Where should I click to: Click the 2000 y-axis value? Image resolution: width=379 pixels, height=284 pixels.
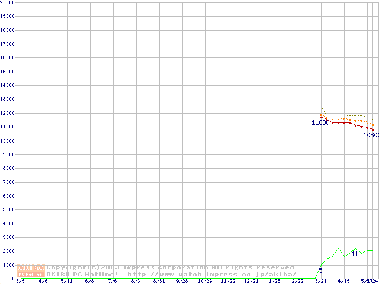coord(9,251)
